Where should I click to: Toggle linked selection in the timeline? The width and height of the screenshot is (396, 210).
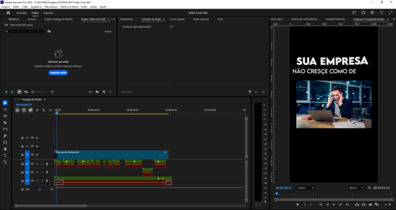point(30,110)
